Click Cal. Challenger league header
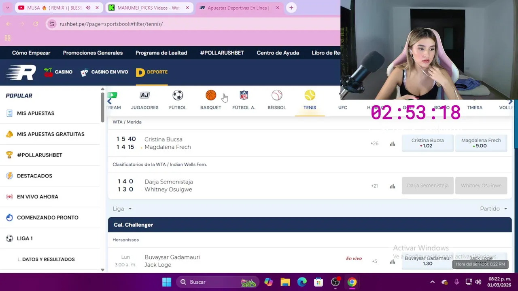The height and width of the screenshot is (291, 518). click(x=310, y=225)
